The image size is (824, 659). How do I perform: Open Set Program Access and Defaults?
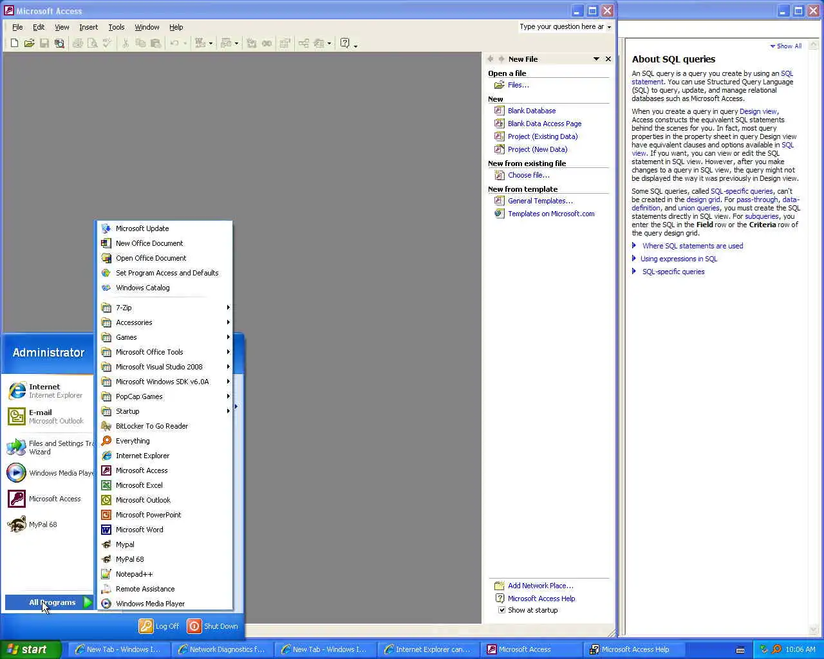pos(165,273)
